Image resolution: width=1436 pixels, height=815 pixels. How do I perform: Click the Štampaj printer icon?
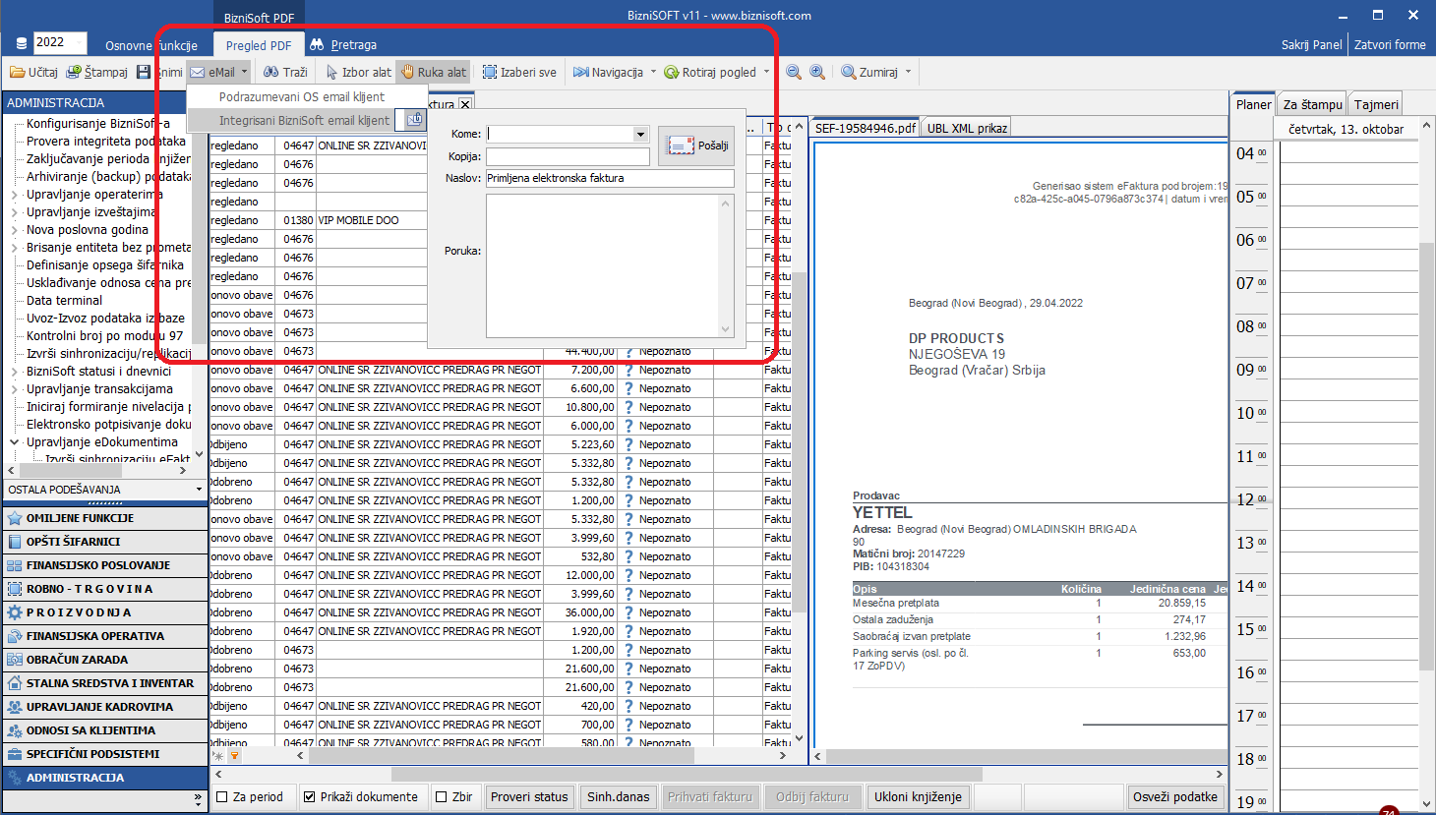click(74, 72)
